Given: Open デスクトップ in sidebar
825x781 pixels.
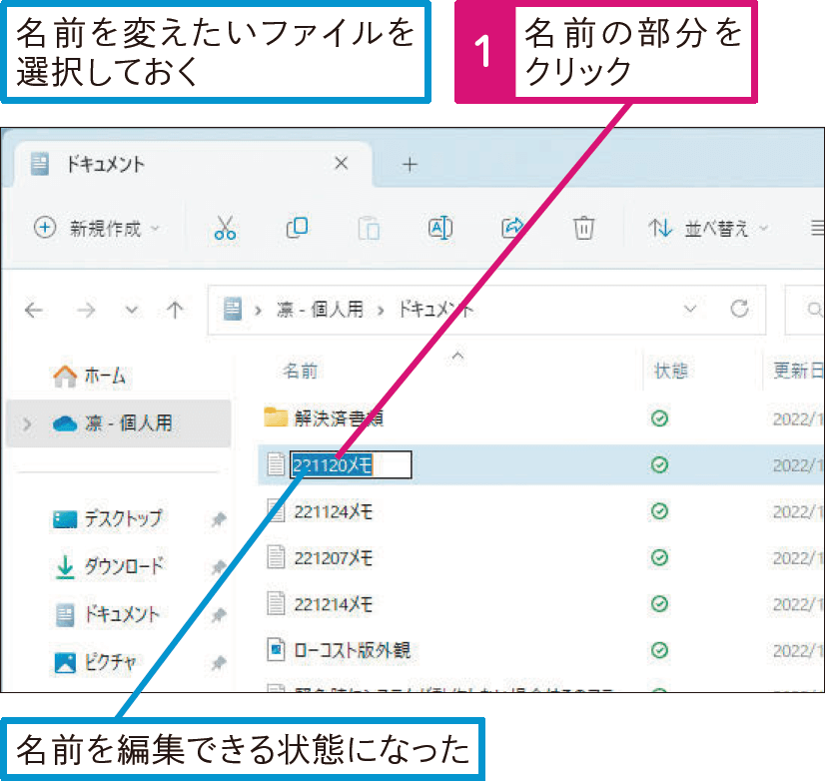Looking at the screenshot, I should pos(107,519).
